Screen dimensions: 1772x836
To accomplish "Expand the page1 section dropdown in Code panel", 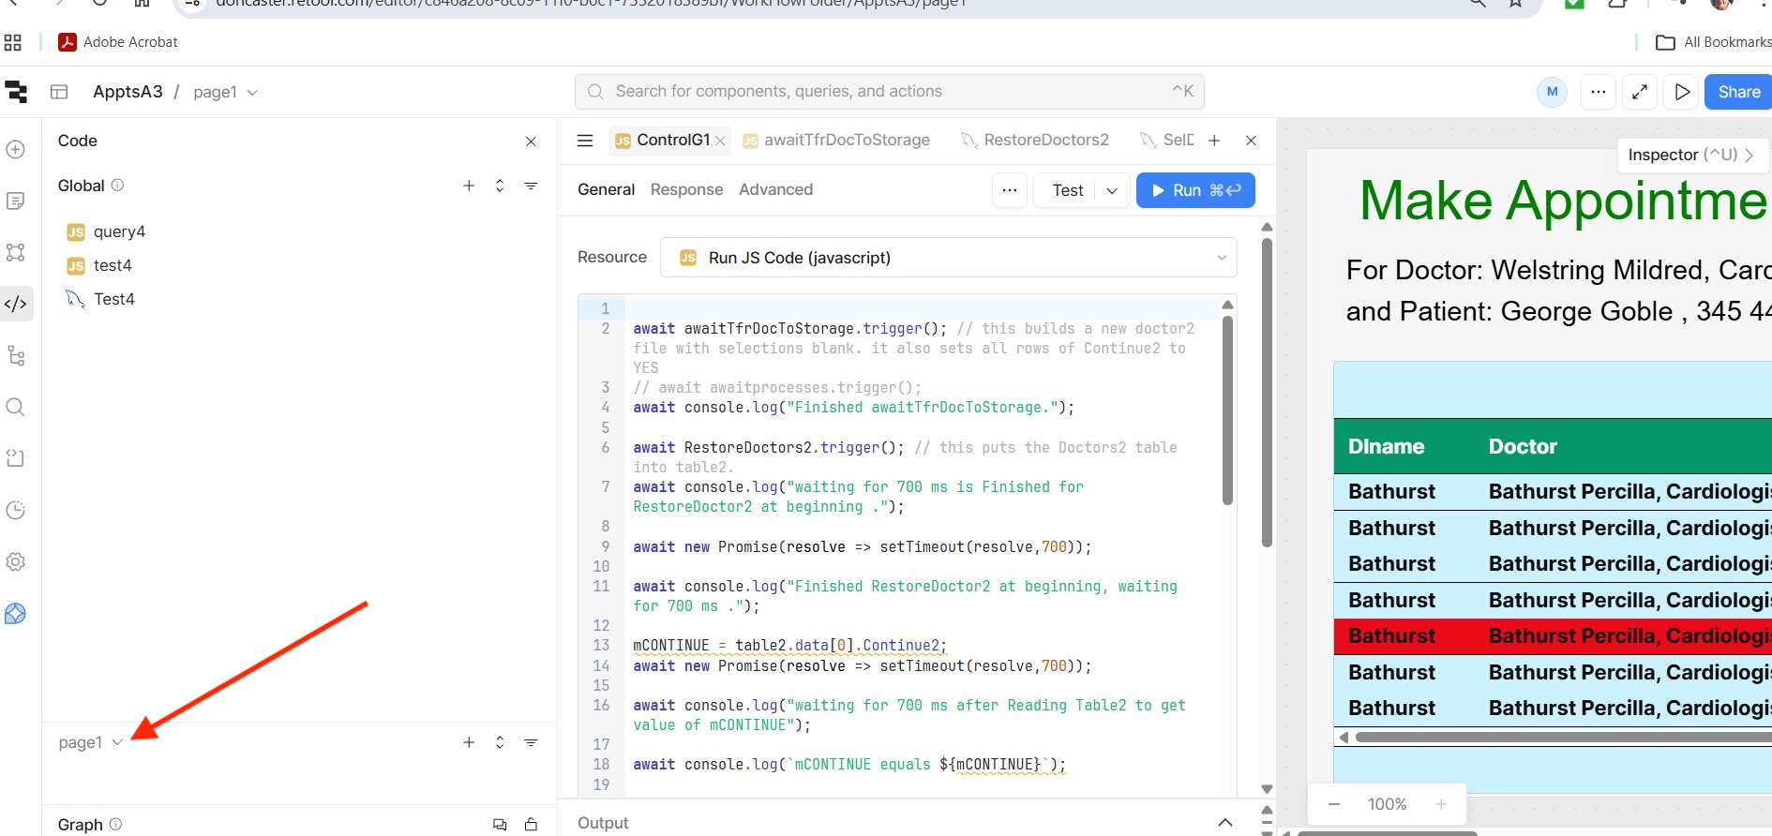I will tap(117, 742).
